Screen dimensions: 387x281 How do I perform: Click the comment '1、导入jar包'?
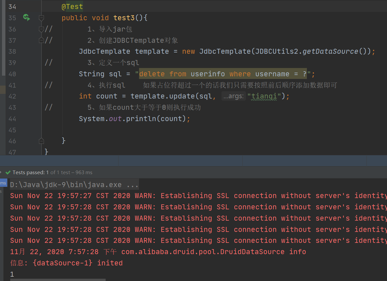pyautogui.click(x=110, y=29)
